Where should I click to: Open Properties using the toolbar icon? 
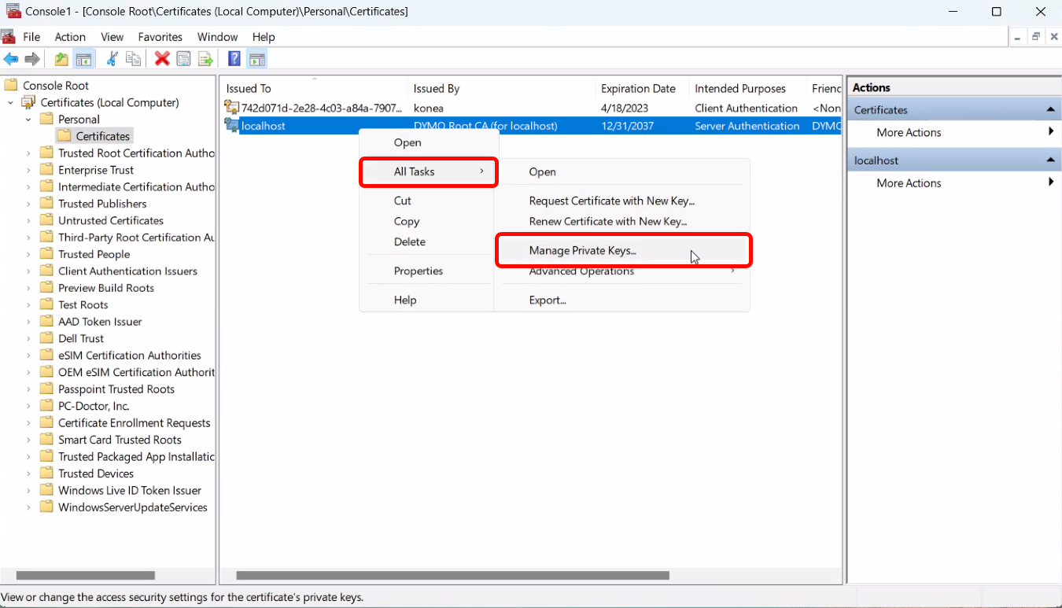pyautogui.click(x=184, y=59)
